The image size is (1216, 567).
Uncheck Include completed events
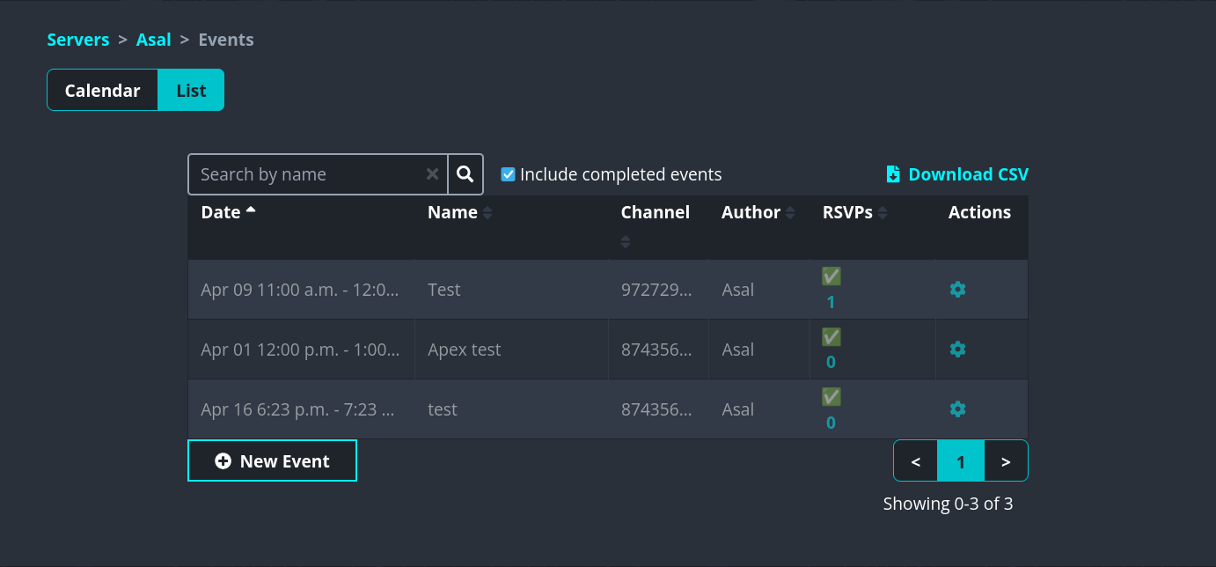(508, 173)
